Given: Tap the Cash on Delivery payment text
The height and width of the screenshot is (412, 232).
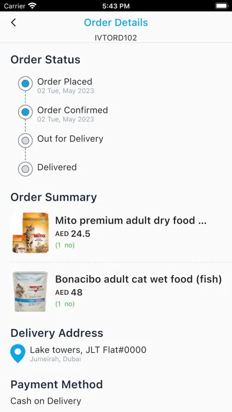Looking at the screenshot, I should pyautogui.click(x=46, y=401).
